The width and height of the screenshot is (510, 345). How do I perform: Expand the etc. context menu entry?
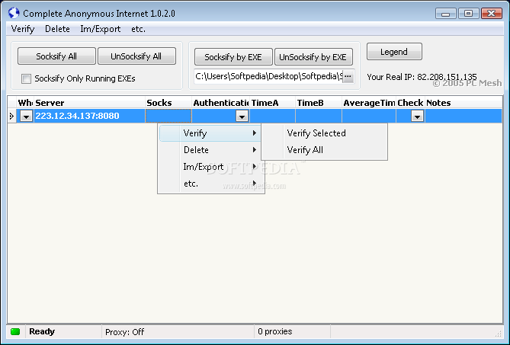point(211,184)
